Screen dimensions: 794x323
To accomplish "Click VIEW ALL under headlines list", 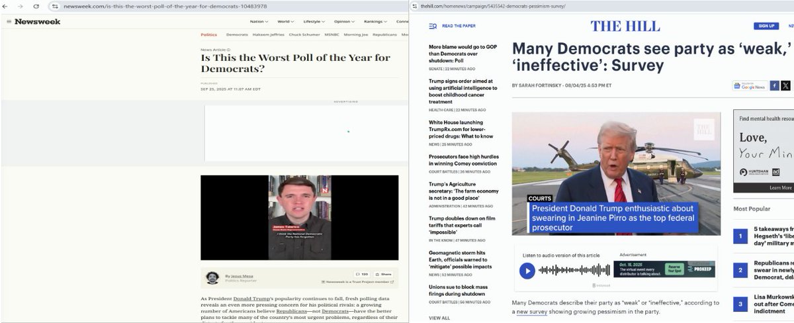I will click(439, 318).
